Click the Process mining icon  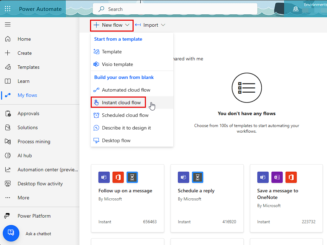click(x=8, y=141)
